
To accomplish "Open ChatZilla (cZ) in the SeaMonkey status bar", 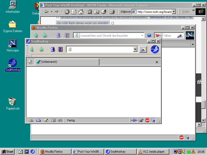I will 60,120.
